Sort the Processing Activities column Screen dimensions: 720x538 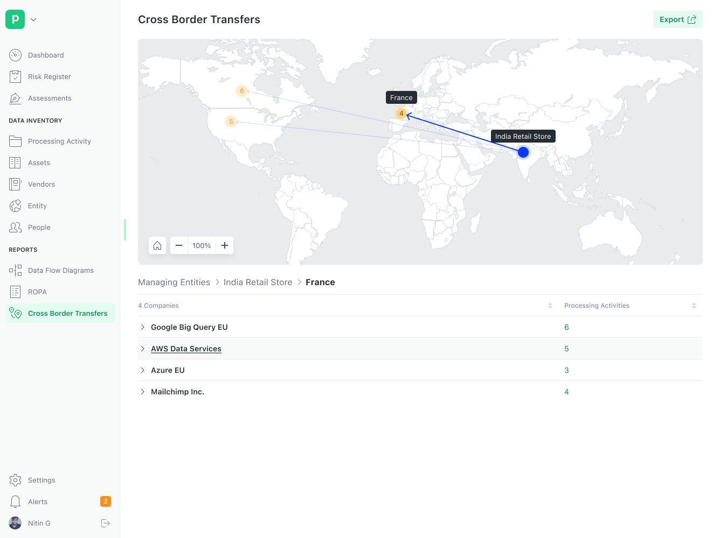point(694,306)
